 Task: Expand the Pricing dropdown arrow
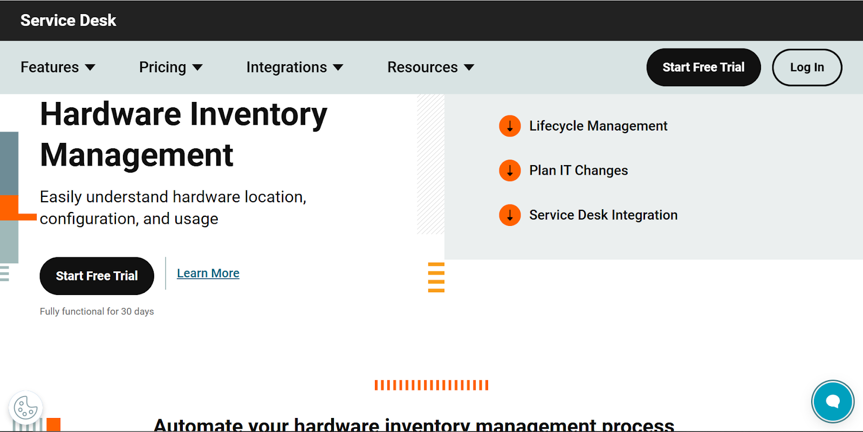click(197, 67)
